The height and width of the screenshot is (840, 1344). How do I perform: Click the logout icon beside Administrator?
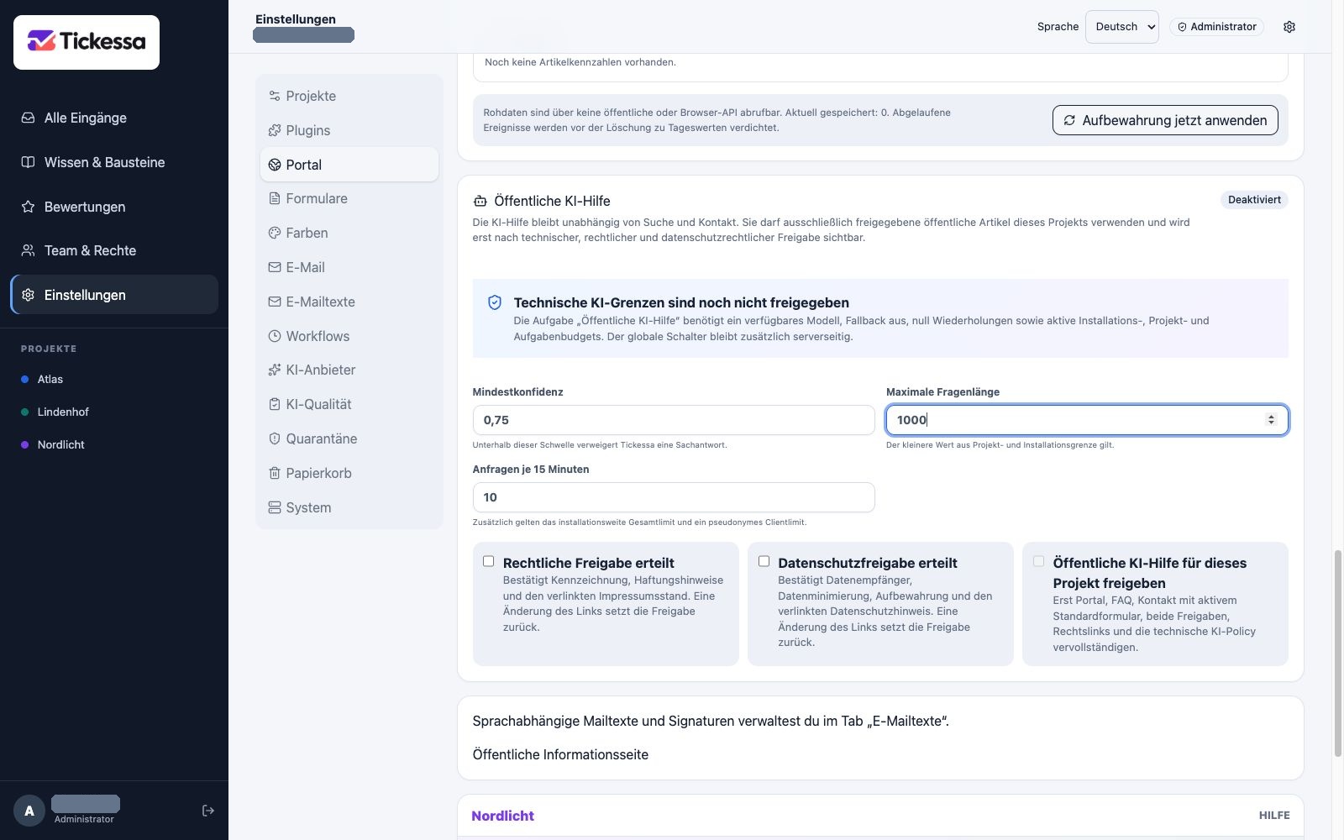tap(208, 811)
